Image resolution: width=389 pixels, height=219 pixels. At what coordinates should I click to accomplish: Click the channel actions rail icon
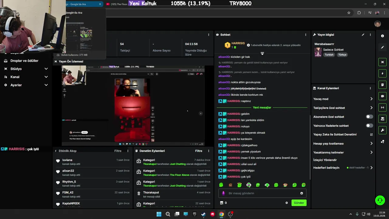click(x=382, y=119)
